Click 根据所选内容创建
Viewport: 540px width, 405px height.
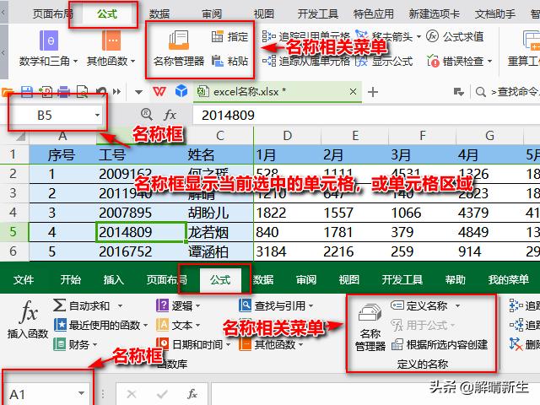tap(440, 344)
